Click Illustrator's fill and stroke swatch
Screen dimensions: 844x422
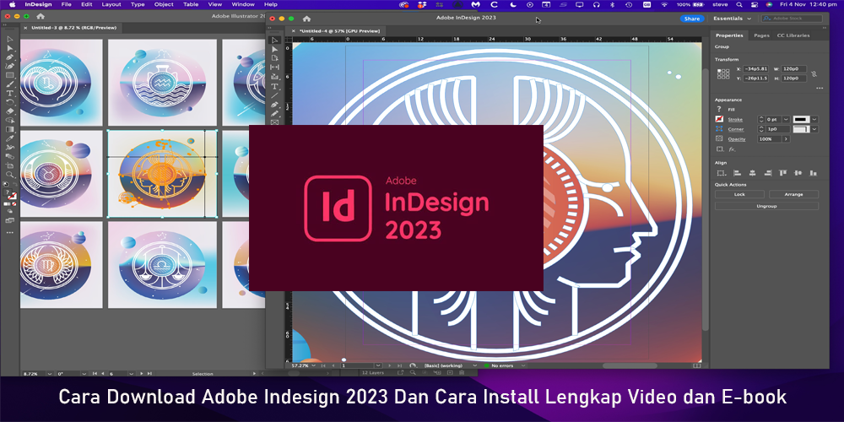click(9, 196)
